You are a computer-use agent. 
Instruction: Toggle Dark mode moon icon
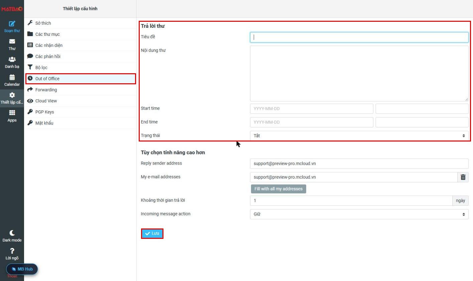point(12,233)
